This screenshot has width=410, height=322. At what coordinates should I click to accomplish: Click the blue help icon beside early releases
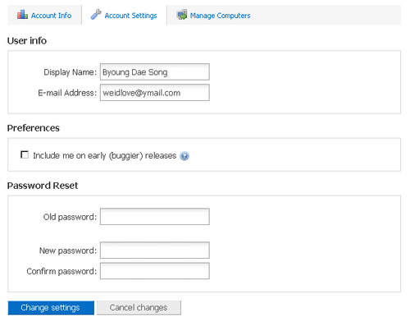[184, 156]
